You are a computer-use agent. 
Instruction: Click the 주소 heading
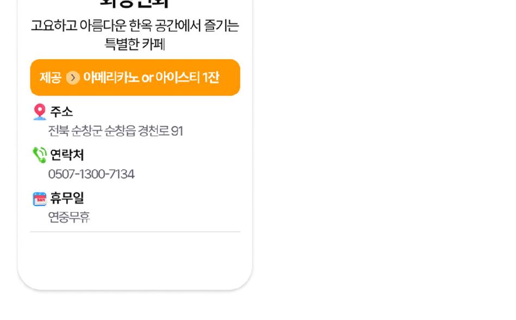pos(61,112)
